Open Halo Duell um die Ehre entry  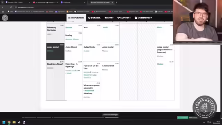point(92,71)
